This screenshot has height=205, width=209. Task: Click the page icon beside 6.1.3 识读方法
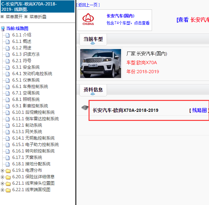pos(8,54)
